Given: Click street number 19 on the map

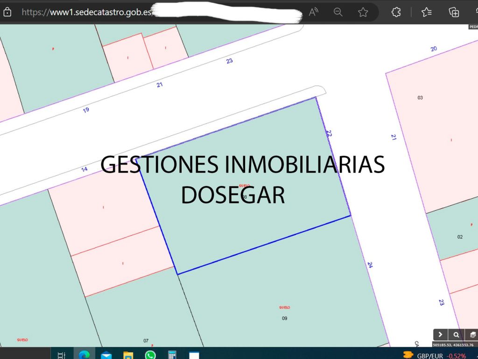Looking at the screenshot, I should (x=86, y=110).
